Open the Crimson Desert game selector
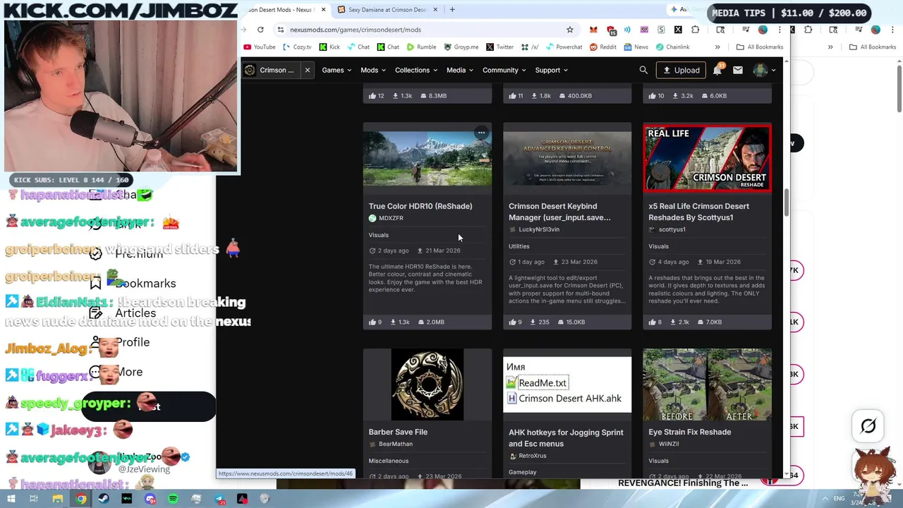The width and height of the screenshot is (903, 508). (269, 70)
